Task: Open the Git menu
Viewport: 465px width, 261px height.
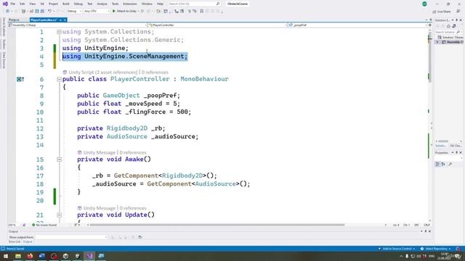Action: click(x=42, y=4)
